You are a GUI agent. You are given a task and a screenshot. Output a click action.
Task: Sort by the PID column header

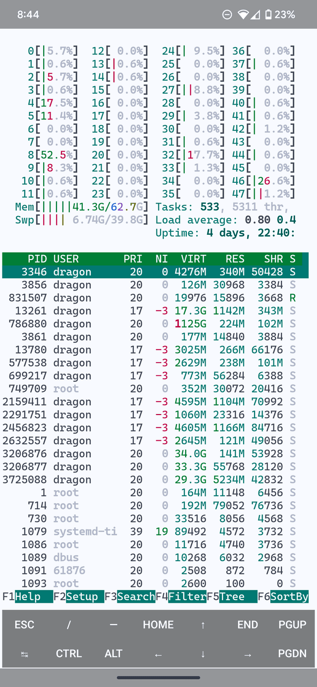tap(37, 259)
